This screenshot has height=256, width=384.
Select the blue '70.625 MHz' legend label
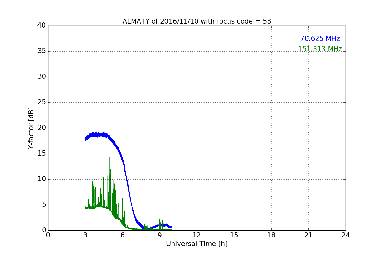320,39
